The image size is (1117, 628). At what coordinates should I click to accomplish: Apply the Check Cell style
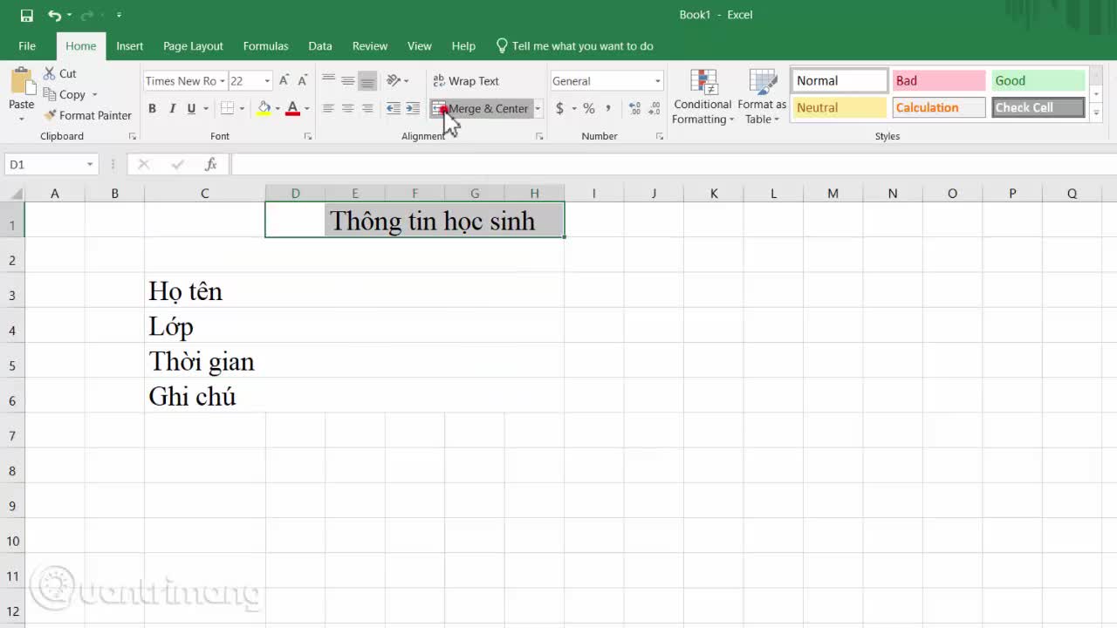(1038, 107)
